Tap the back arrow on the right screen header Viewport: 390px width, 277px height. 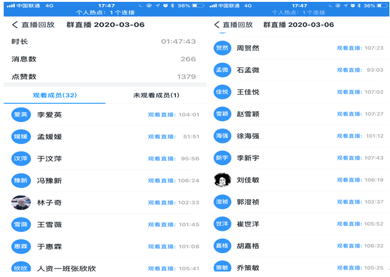coord(217,25)
